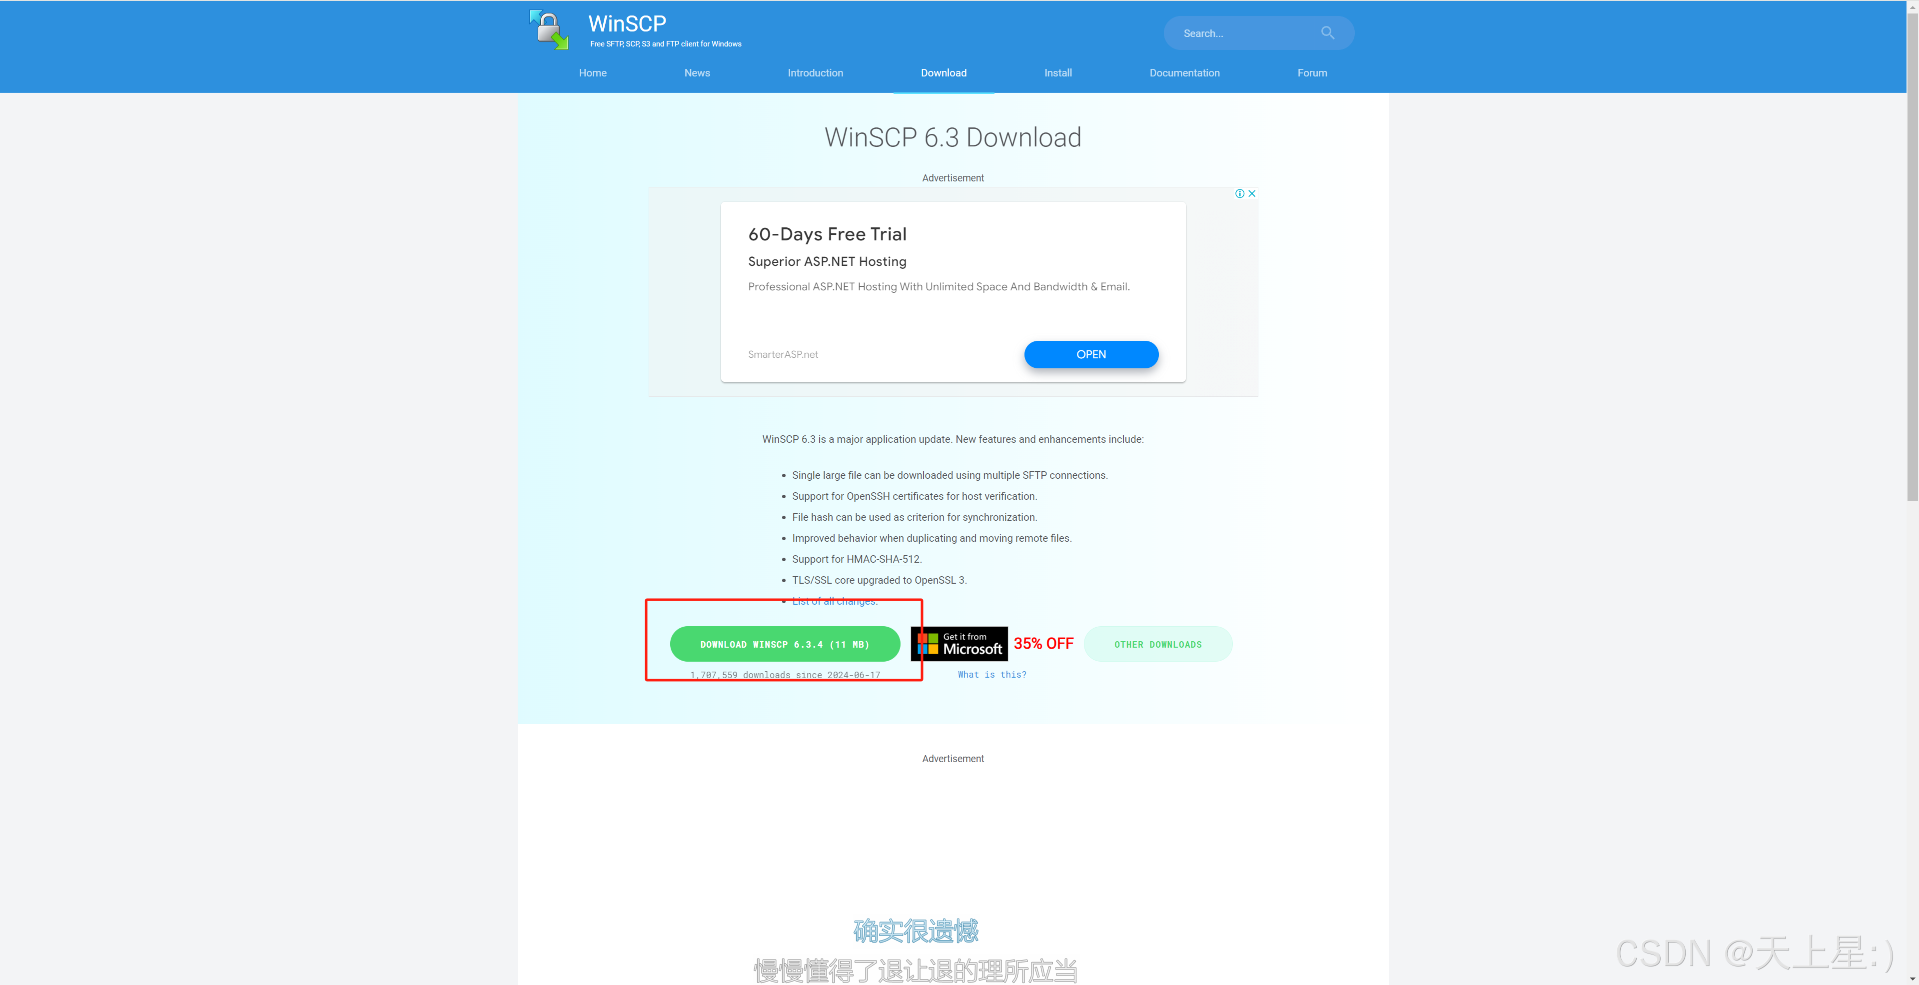Image resolution: width=1919 pixels, height=985 pixels.
Task: Click the 'OPEN' button in the advertisement
Action: pos(1090,353)
